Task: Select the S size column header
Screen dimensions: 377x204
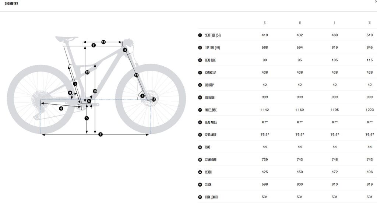Action: (265, 23)
